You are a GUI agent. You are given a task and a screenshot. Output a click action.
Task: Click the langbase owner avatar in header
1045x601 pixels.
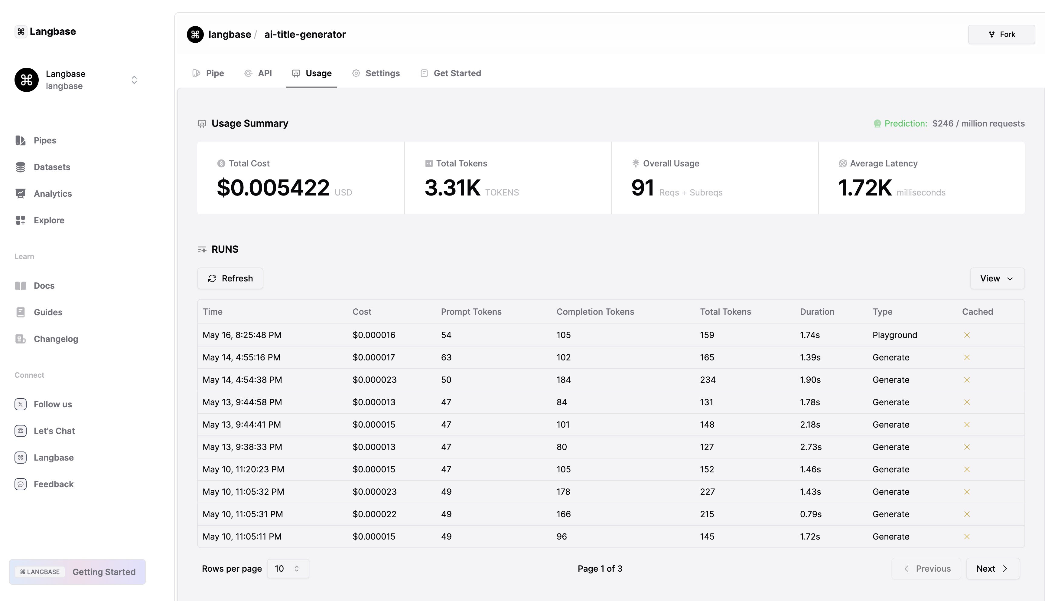tap(195, 34)
